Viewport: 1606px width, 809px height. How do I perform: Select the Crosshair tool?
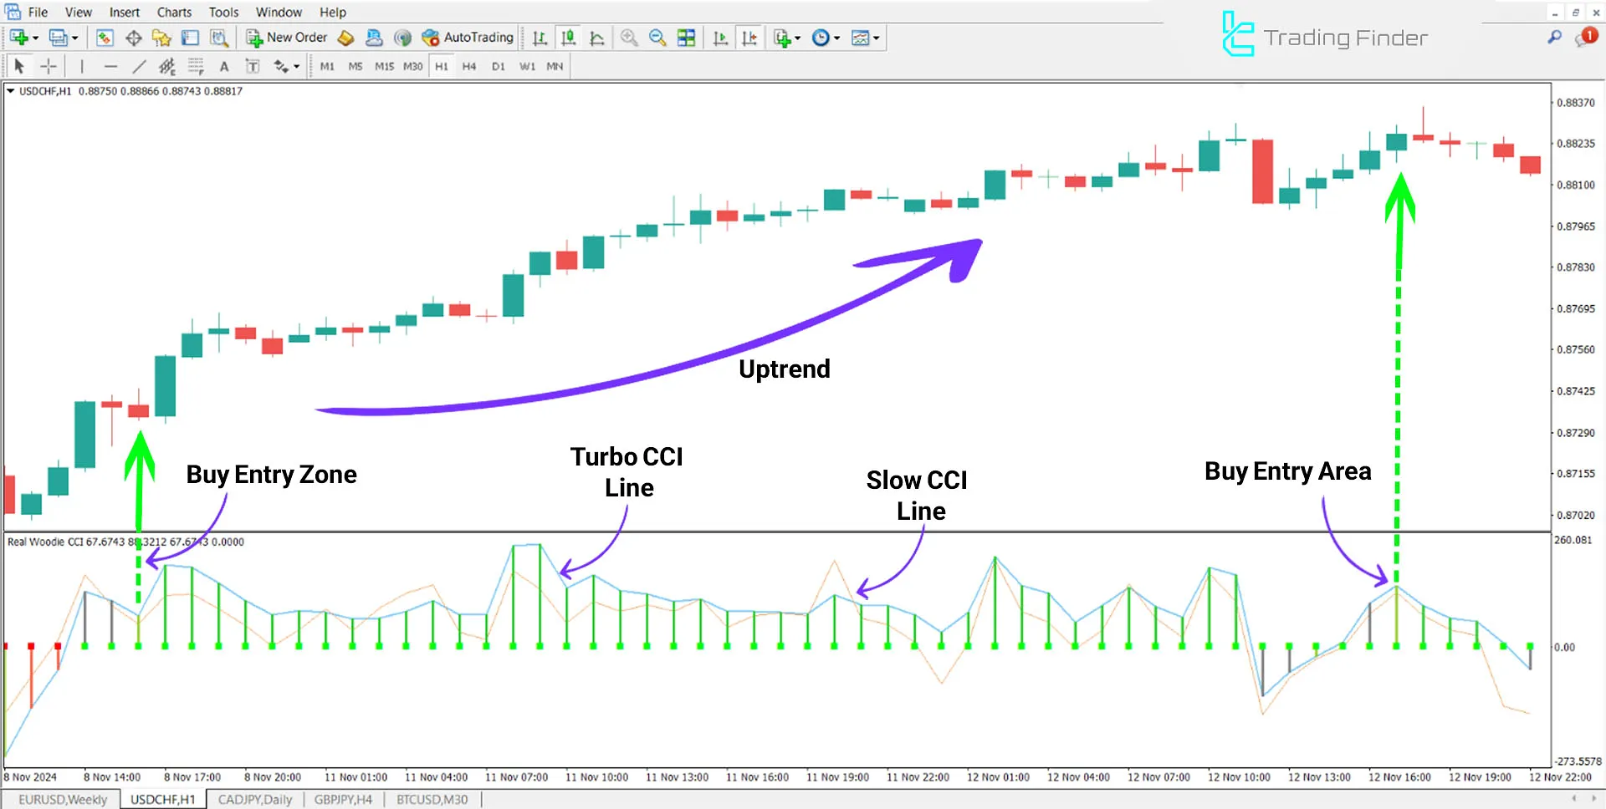tap(48, 65)
